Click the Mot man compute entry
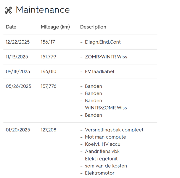 105,137
